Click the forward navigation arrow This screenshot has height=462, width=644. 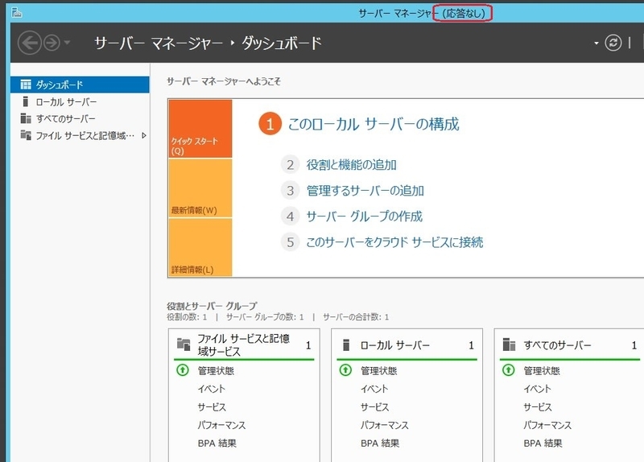(52, 43)
